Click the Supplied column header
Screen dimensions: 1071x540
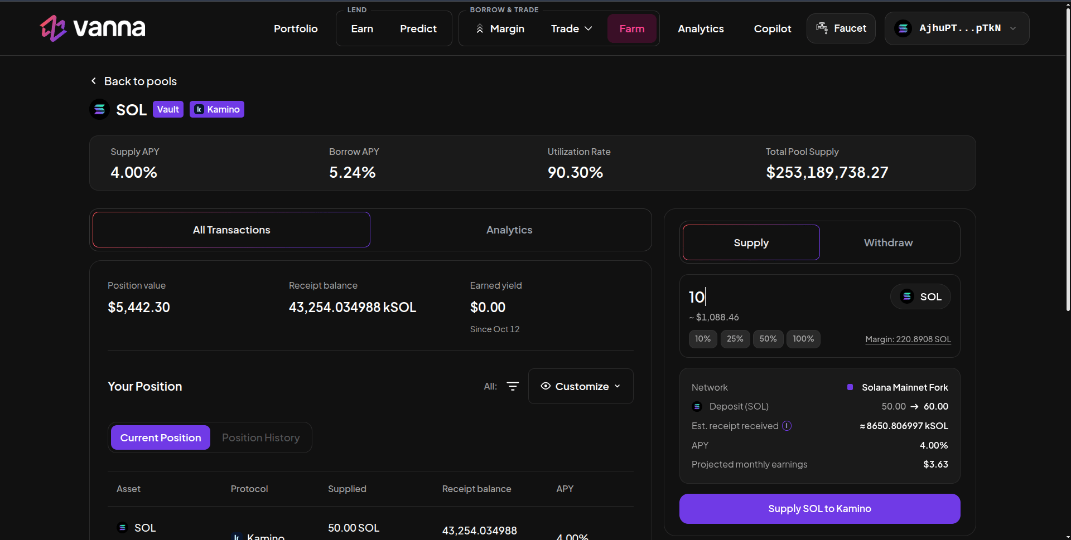(x=347, y=489)
